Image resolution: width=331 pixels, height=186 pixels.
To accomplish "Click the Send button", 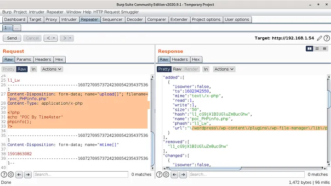I will [12, 38].
